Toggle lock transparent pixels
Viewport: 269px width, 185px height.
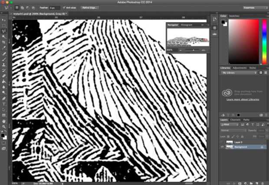pos(228,136)
